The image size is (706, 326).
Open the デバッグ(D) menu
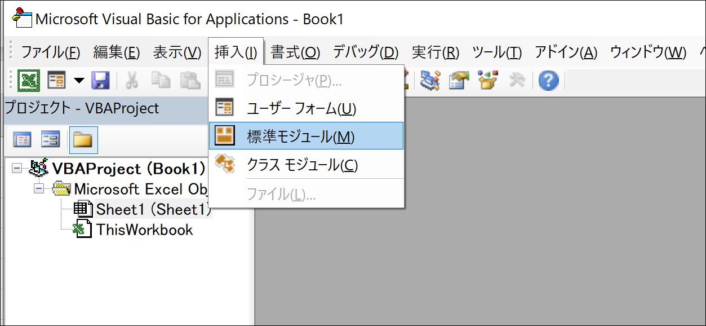point(365,52)
